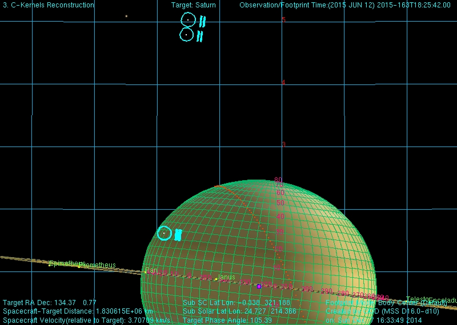Click the "Sub SC Lat Lon" readout

coord(236,303)
